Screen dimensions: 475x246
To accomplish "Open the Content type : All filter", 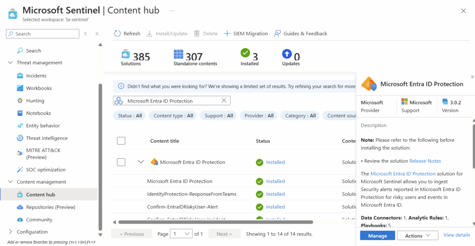I will [x=173, y=116].
